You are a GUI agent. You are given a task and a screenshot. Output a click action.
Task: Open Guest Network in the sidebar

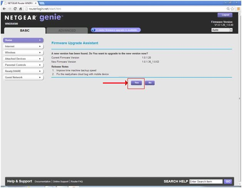click(x=23, y=77)
